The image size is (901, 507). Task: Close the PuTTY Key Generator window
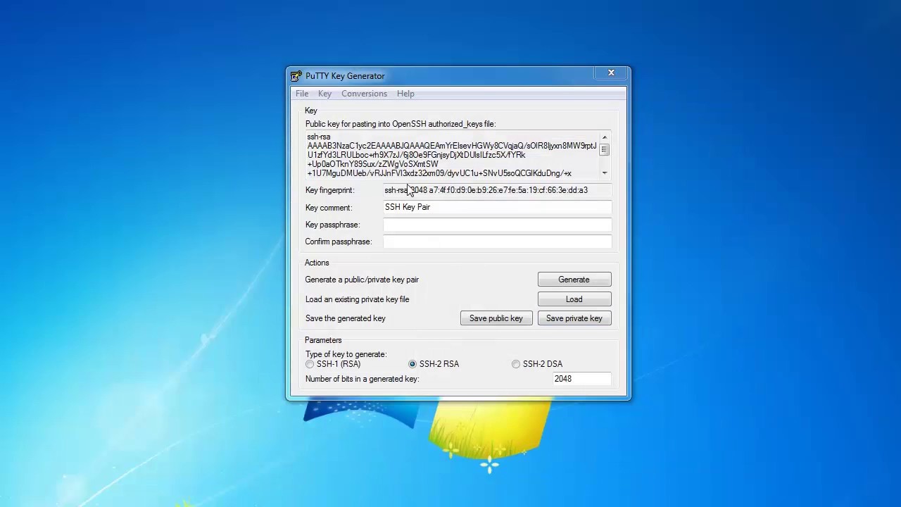[611, 73]
